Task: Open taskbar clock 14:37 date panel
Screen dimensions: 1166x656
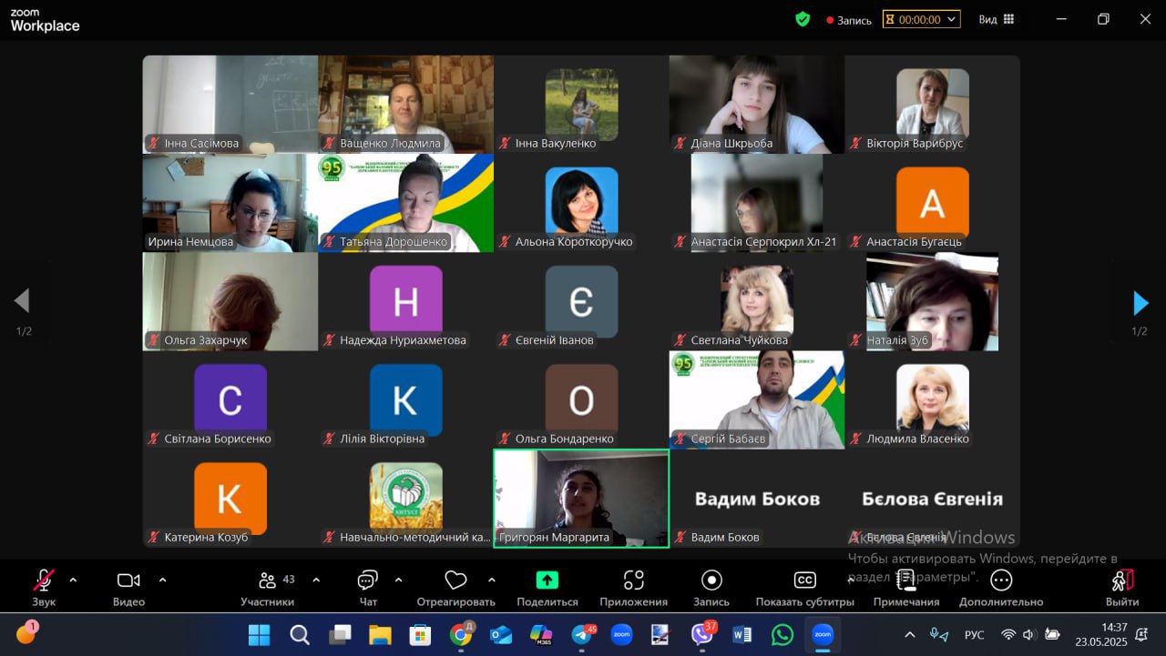Action: tap(1101, 634)
